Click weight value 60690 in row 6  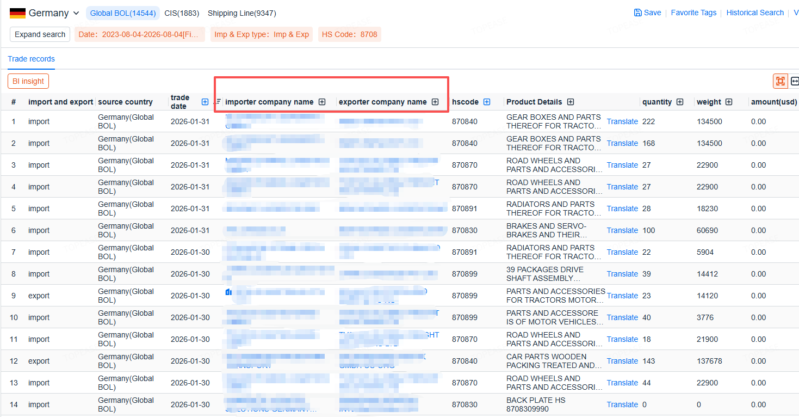[707, 230]
